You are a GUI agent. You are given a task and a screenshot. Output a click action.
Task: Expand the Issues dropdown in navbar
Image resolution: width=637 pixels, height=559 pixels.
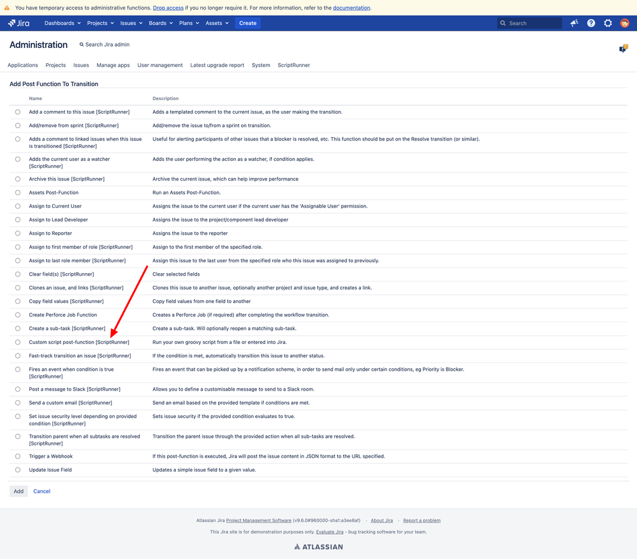pos(131,23)
